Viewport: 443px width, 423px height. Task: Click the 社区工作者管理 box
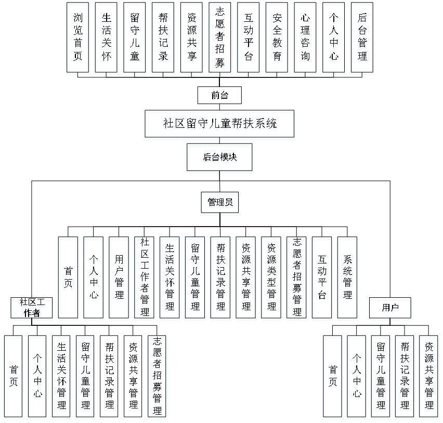click(144, 277)
